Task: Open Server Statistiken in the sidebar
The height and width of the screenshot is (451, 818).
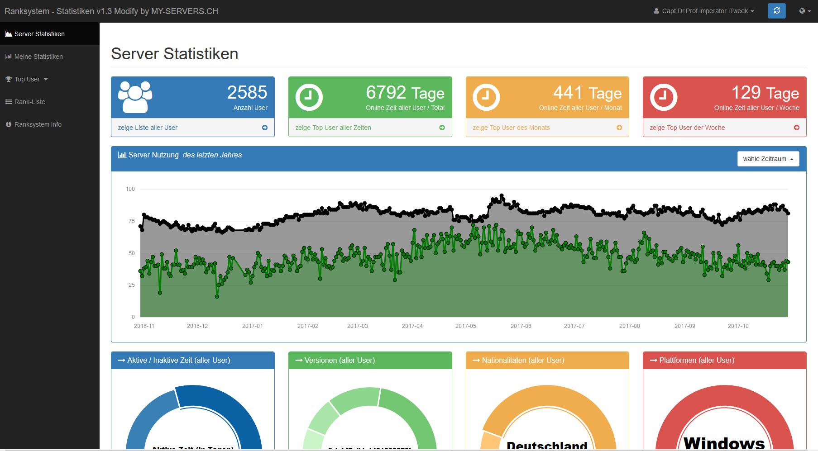Action: click(39, 34)
